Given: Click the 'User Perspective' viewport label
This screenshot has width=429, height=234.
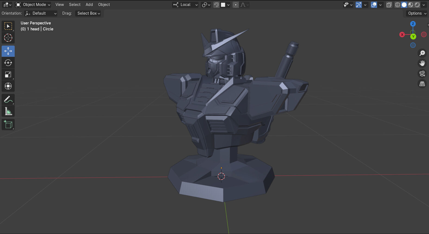Looking at the screenshot, I should coord(36,23).
